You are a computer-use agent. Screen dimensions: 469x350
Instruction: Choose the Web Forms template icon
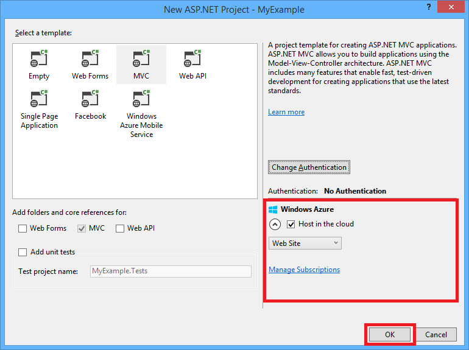click(x=90, y=58)
